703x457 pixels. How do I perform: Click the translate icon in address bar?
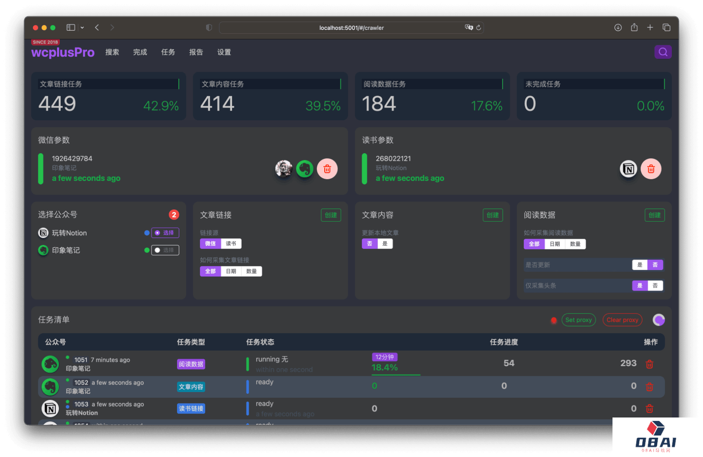[x=469, y=27]
